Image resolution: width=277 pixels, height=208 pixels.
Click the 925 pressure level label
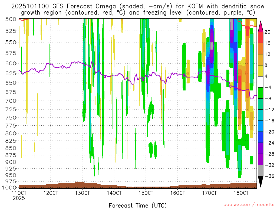coord(11,168)
